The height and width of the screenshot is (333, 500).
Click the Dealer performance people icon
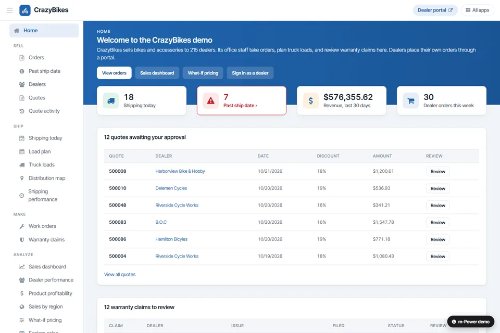22,280
